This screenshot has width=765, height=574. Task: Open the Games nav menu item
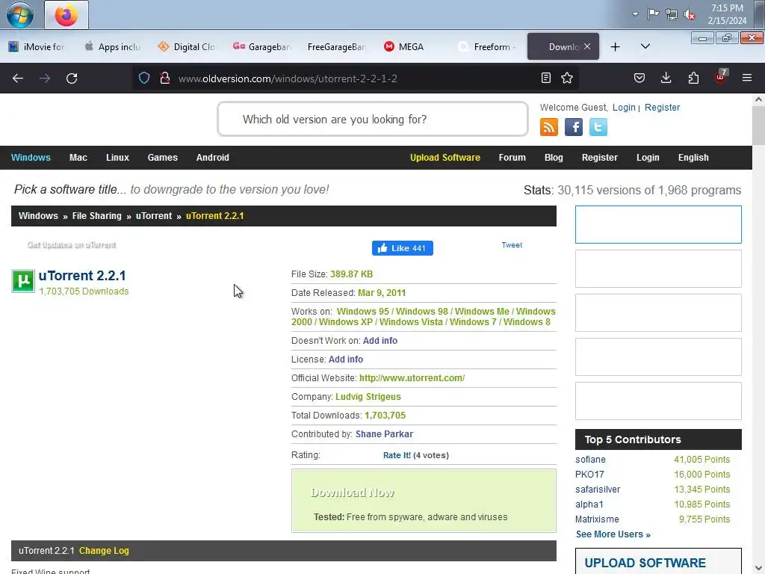point(162,158)
